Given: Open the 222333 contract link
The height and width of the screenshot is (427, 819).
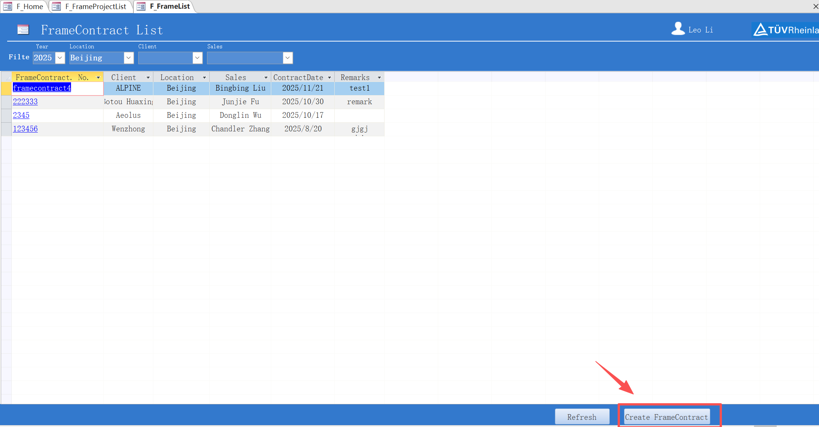Looking at the screenshot, I should click(25, 102).
